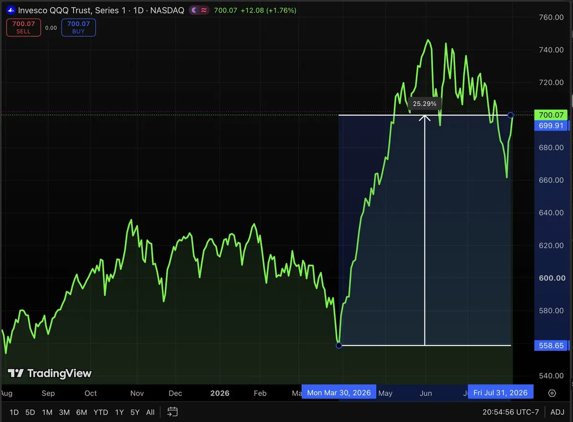Image resolution: width=573 pixels, height=422 pixels.
Task: Click the Jun label on time axis
Action: (425, 393)
